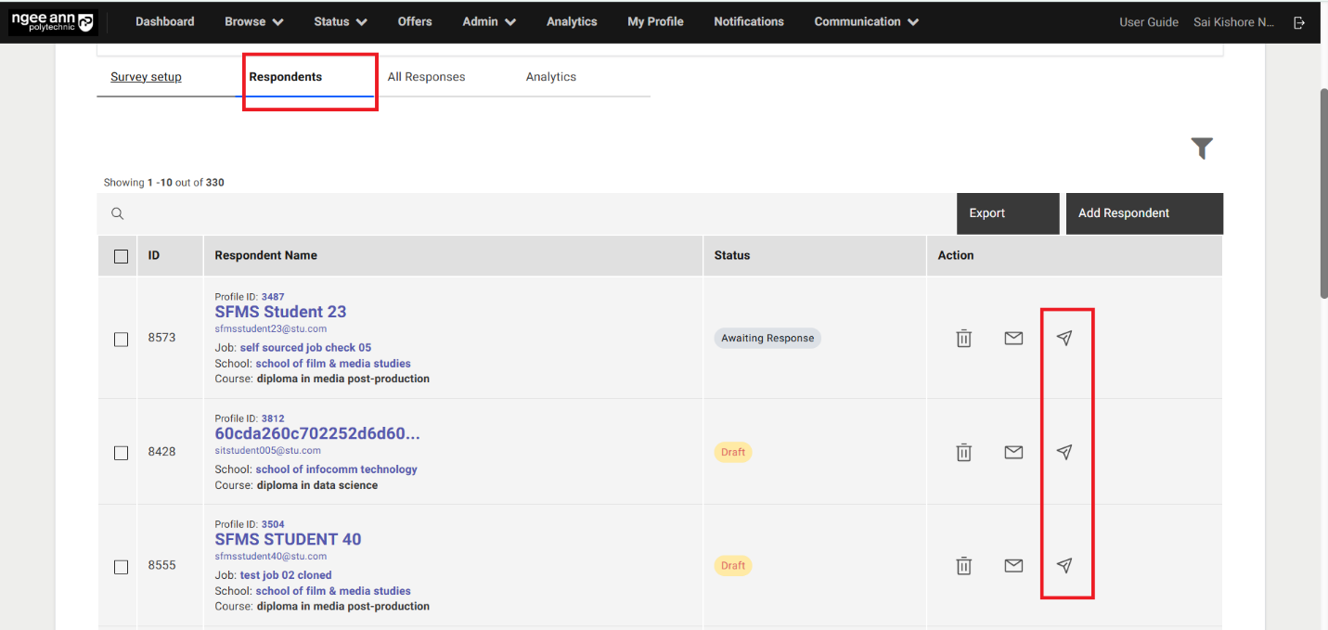Open the Survey setup tab
Image resolution: width=1328 pixels, height=630 pixels.
point(146,77)
